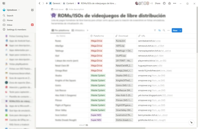Screen dimensions: 198x129
Task: Click the horizontal scrollbar at bottom
Action: pos(91,128)
